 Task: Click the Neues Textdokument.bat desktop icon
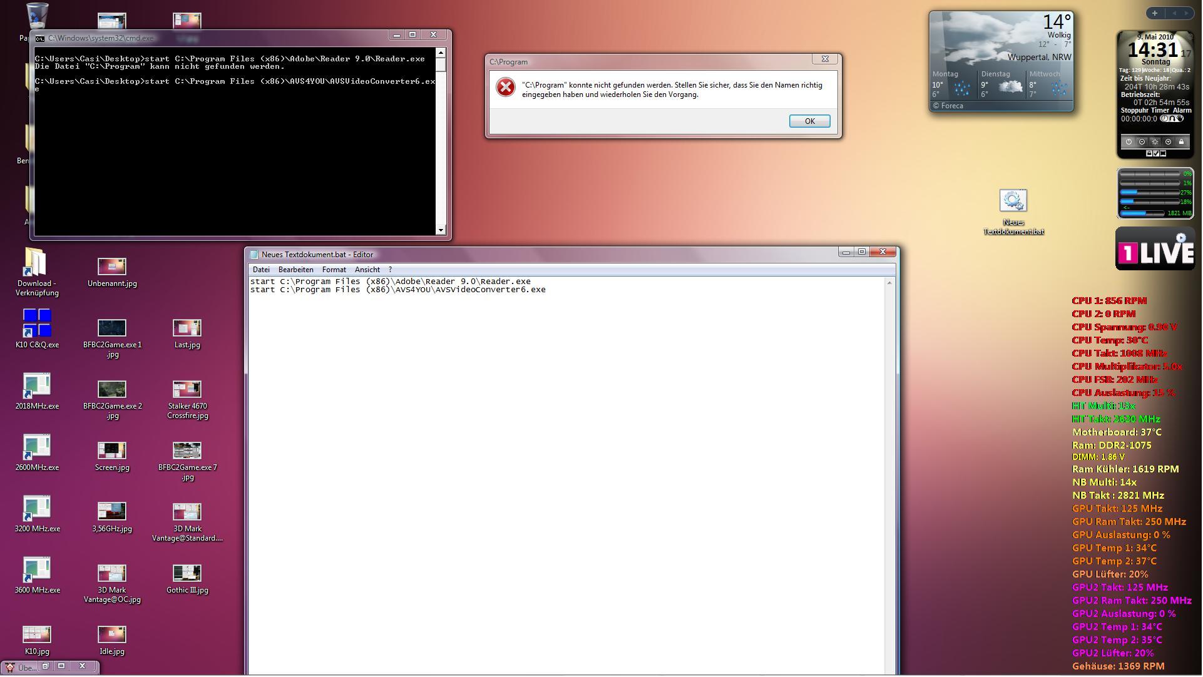click(x=1012, y=201)
